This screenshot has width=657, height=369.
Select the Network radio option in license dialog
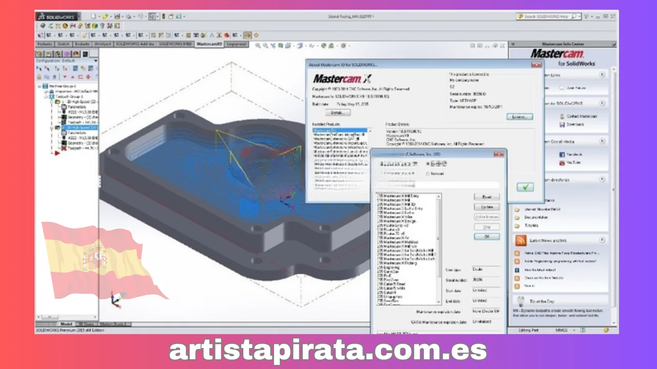point(428,174)
